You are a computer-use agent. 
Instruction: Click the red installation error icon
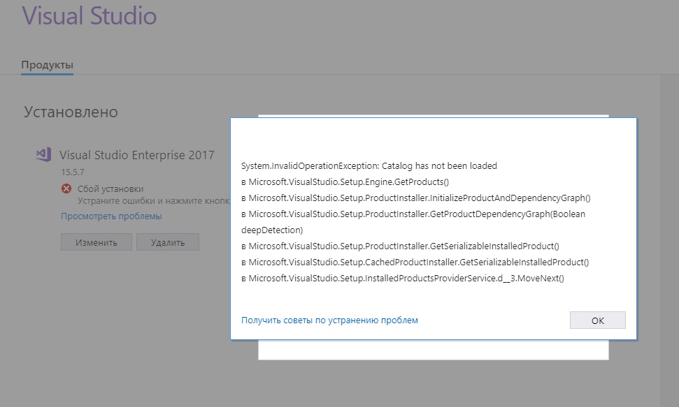(66, 188)
